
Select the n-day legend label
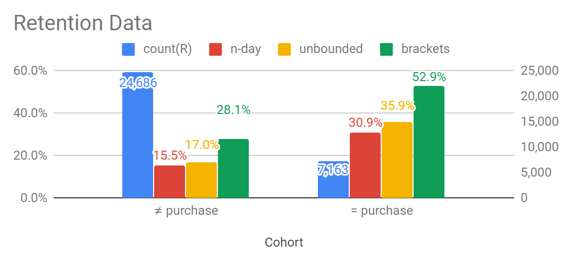pos(246,49)
